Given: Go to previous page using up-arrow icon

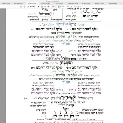Looking at the screenshot, I should pyautogui.click(x=21, y=7).
